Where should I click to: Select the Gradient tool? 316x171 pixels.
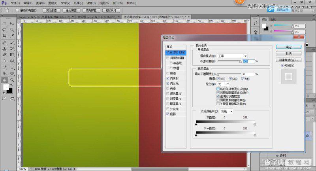pos(12,55)
